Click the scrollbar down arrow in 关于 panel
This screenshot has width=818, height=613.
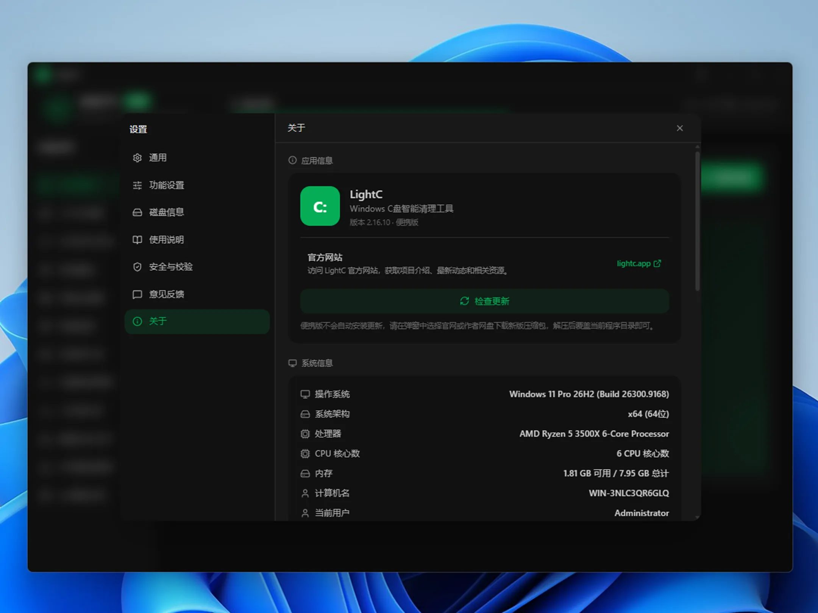pos(697,517)
